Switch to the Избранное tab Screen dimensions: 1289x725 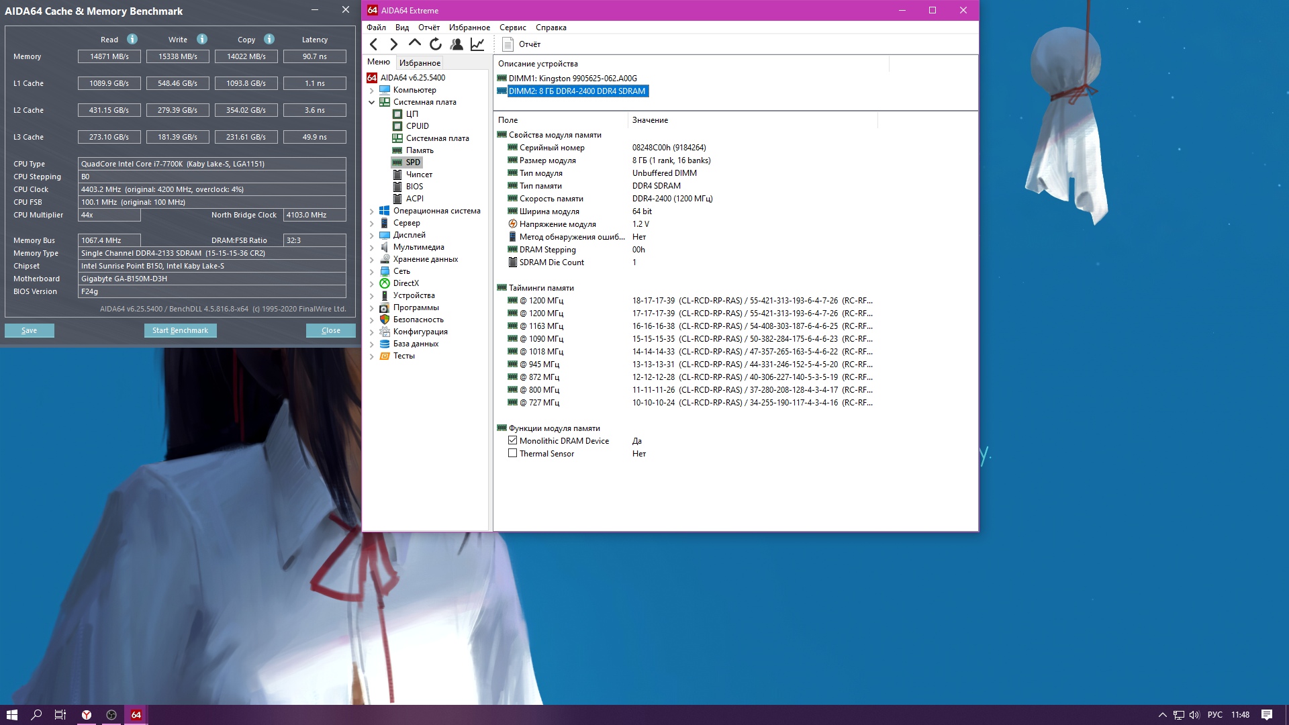tap(420, 62)
